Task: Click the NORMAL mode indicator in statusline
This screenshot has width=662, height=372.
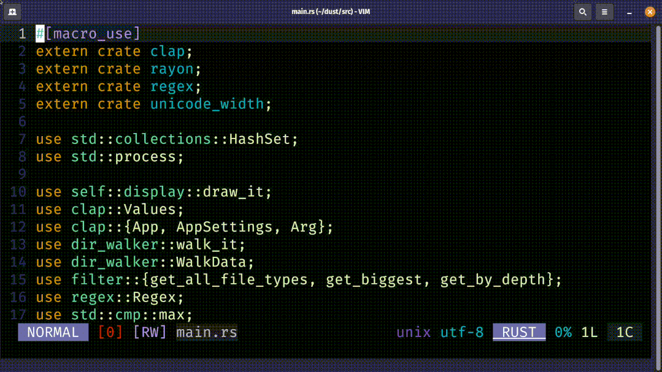Action: pos(53,332)
